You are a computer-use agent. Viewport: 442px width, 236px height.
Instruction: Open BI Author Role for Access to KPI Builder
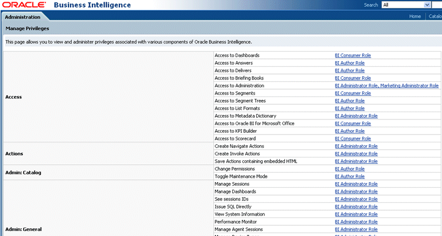pyautogui.click(x=350, y=131)
